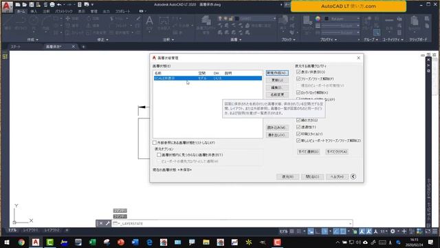
Task: Add new drawing tab with plus button
Action: point(83,47)
